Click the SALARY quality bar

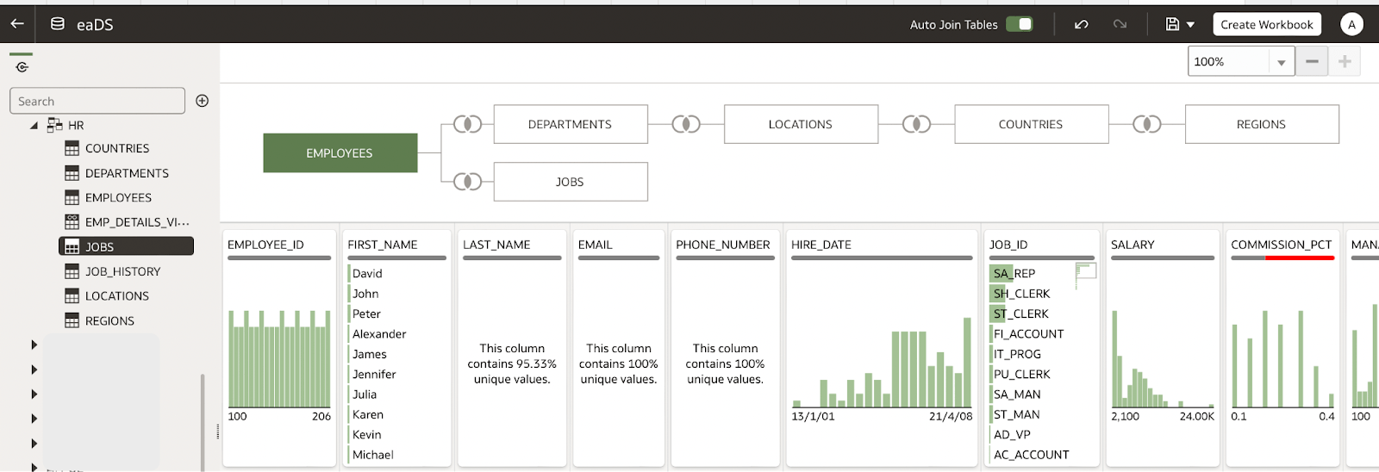[x=1163, y=258]
